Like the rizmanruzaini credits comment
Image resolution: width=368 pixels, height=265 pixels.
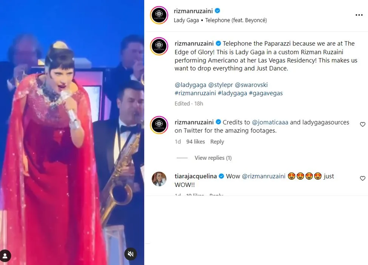[362, 125]
